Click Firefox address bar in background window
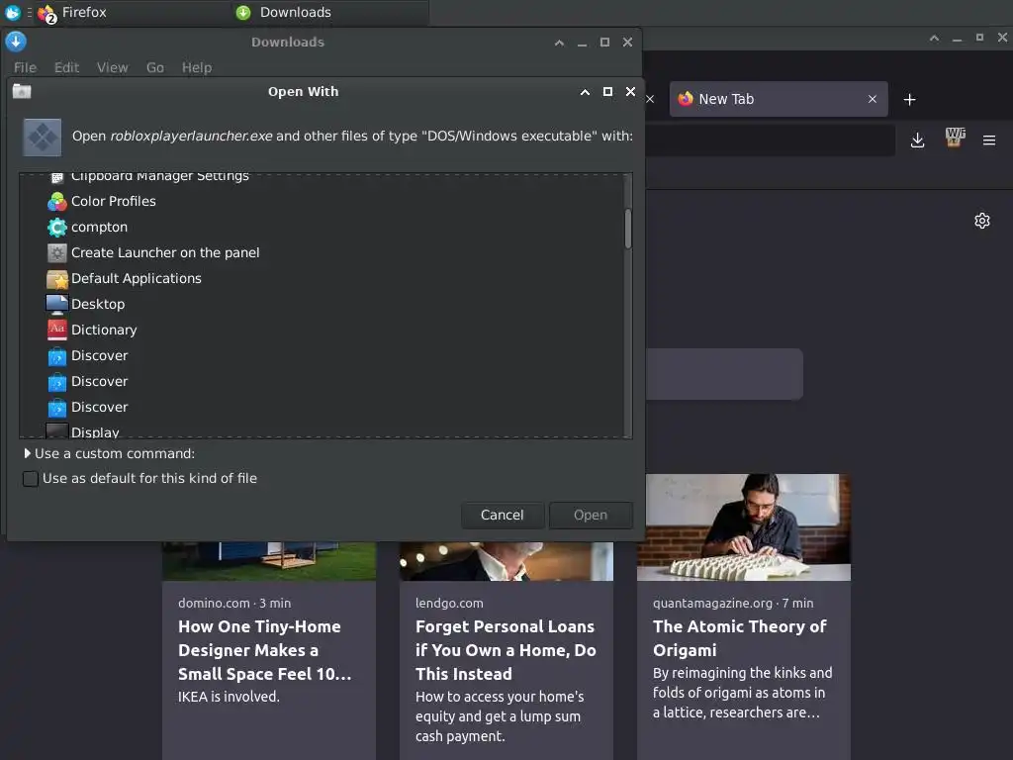 (770, 141)
